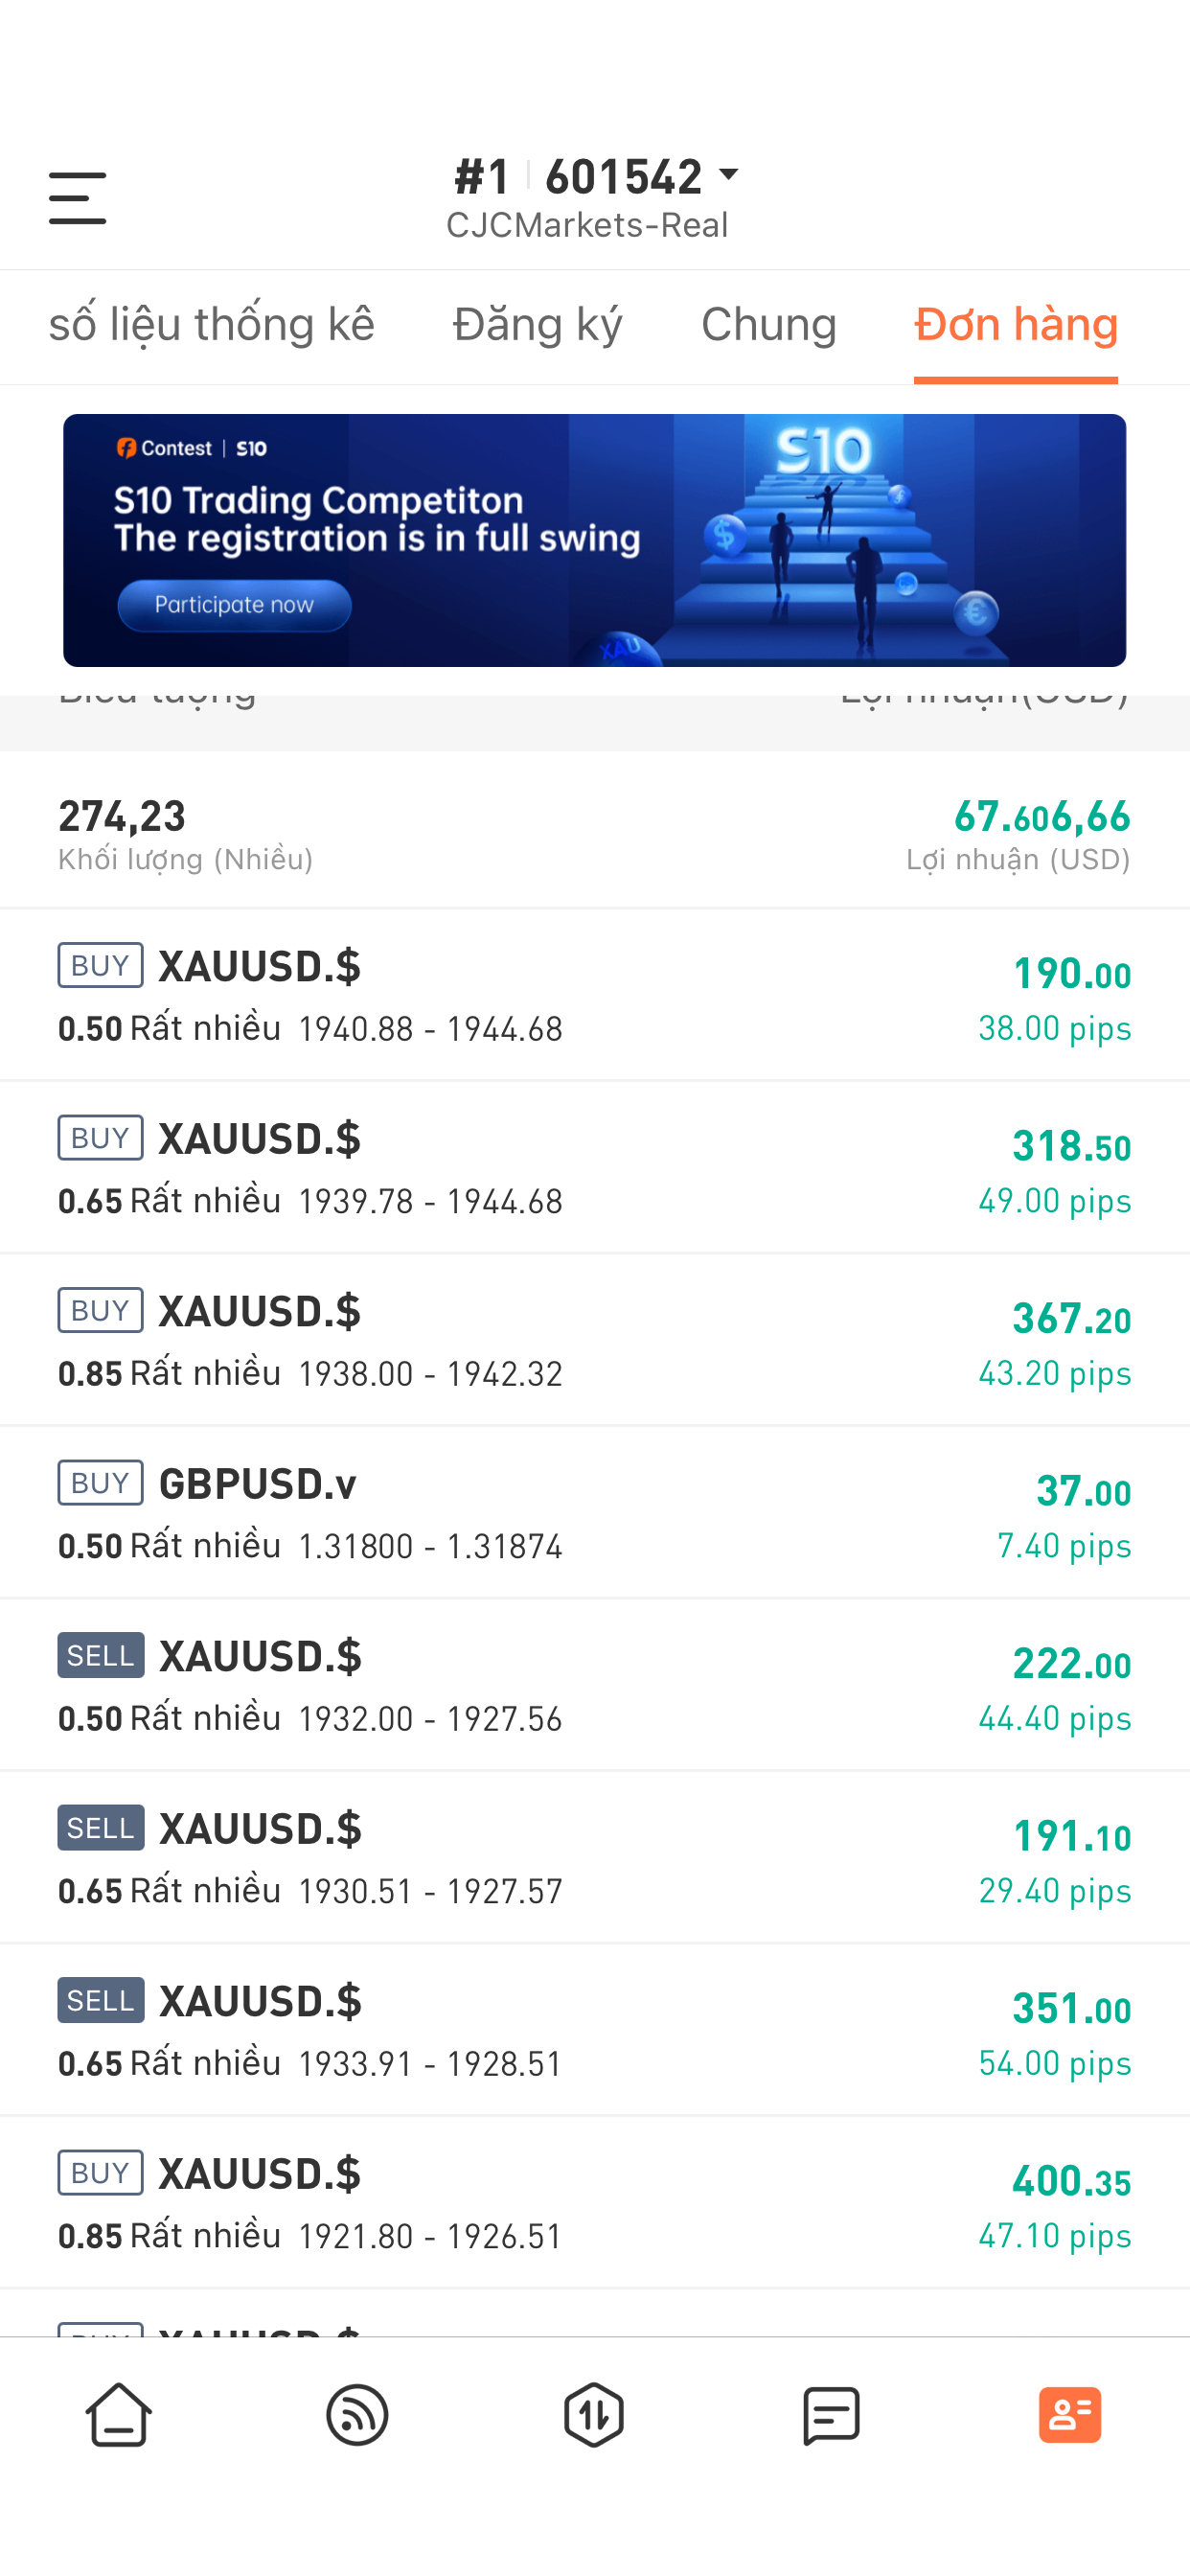
Task: Open the hamburger menu icon
Action: tap(77, 197)
